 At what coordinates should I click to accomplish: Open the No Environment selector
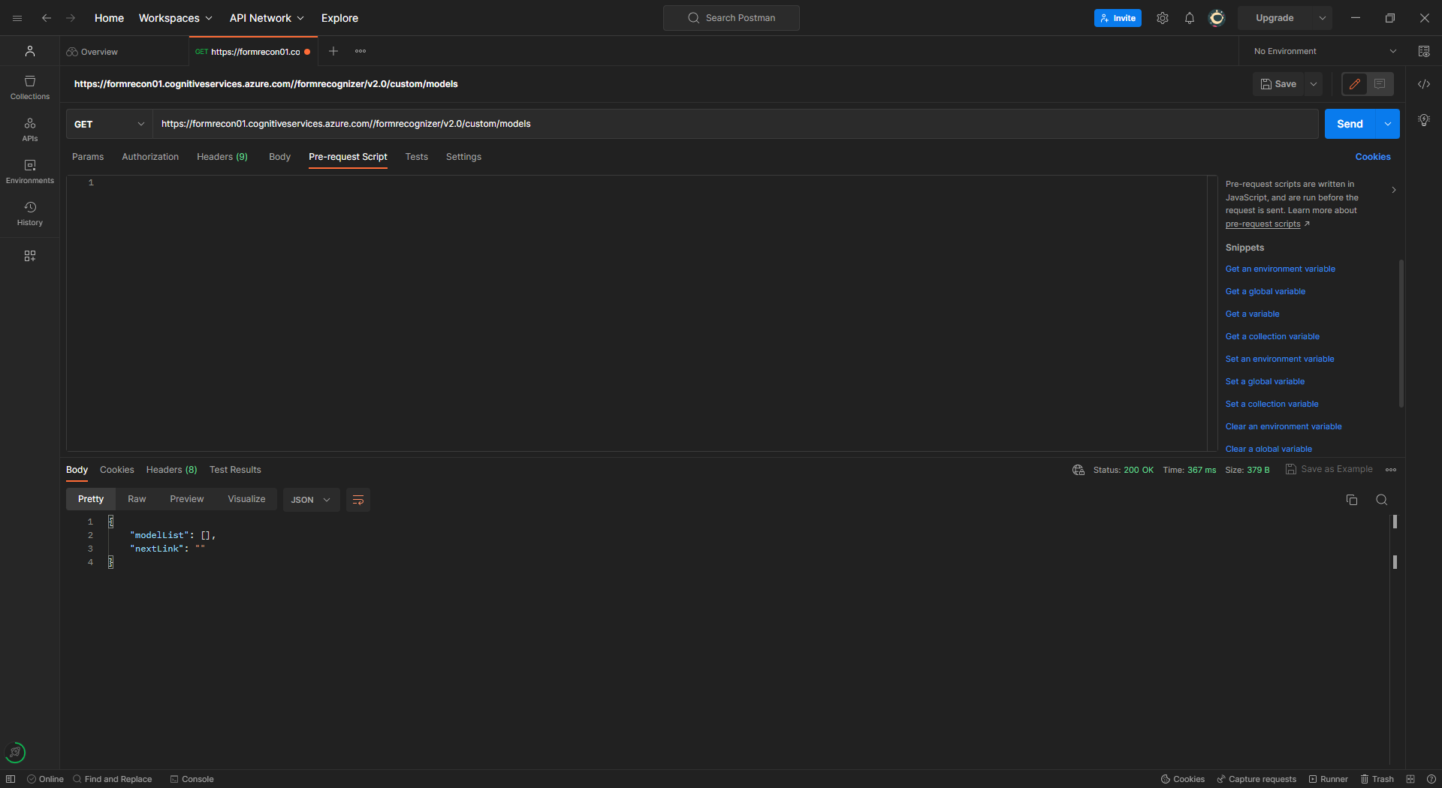pyautogui.click(x=1325, y=51)
